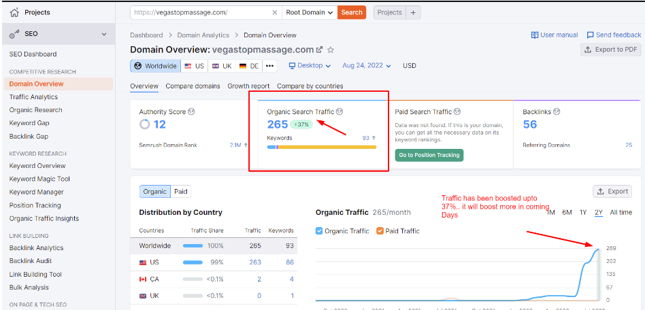Image resolution: width=645 pixels, height=310 pixels.
Task: Click the Keywords distribution color bar
Action: click(x=322, y=147)
